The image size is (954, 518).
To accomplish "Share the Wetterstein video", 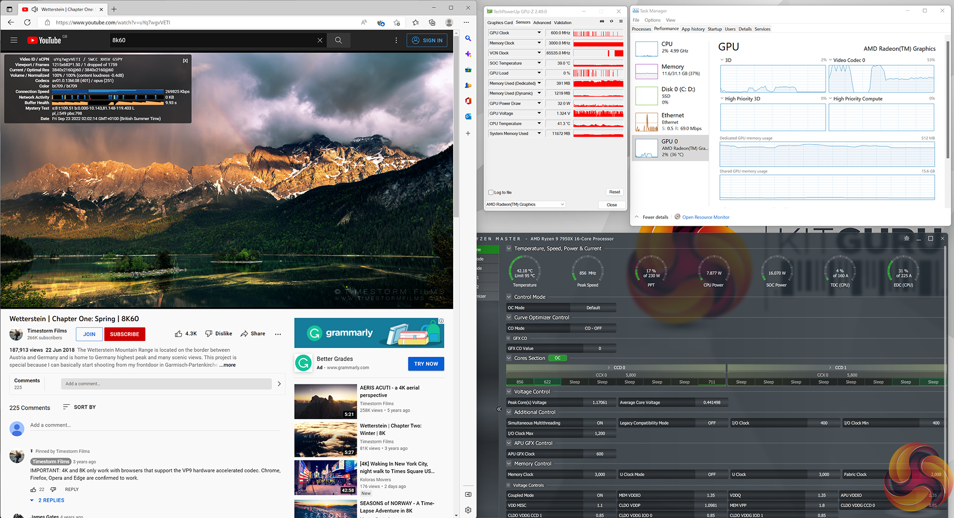I will click(x=253, y=334).
